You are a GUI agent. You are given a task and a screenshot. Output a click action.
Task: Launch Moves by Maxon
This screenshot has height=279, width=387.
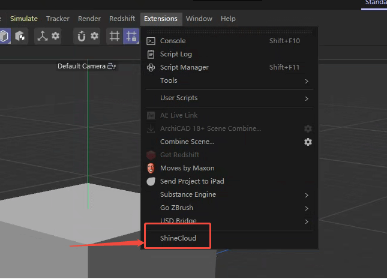(x=229, y=168)
